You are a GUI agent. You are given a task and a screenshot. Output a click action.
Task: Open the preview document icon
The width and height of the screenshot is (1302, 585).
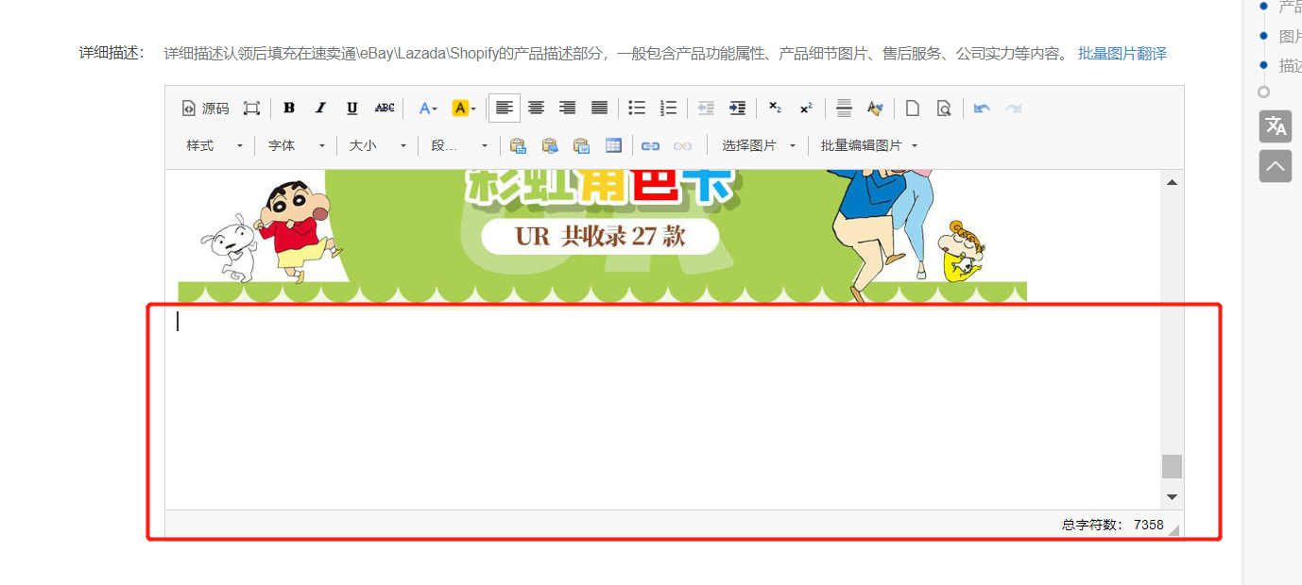point(944,109)
